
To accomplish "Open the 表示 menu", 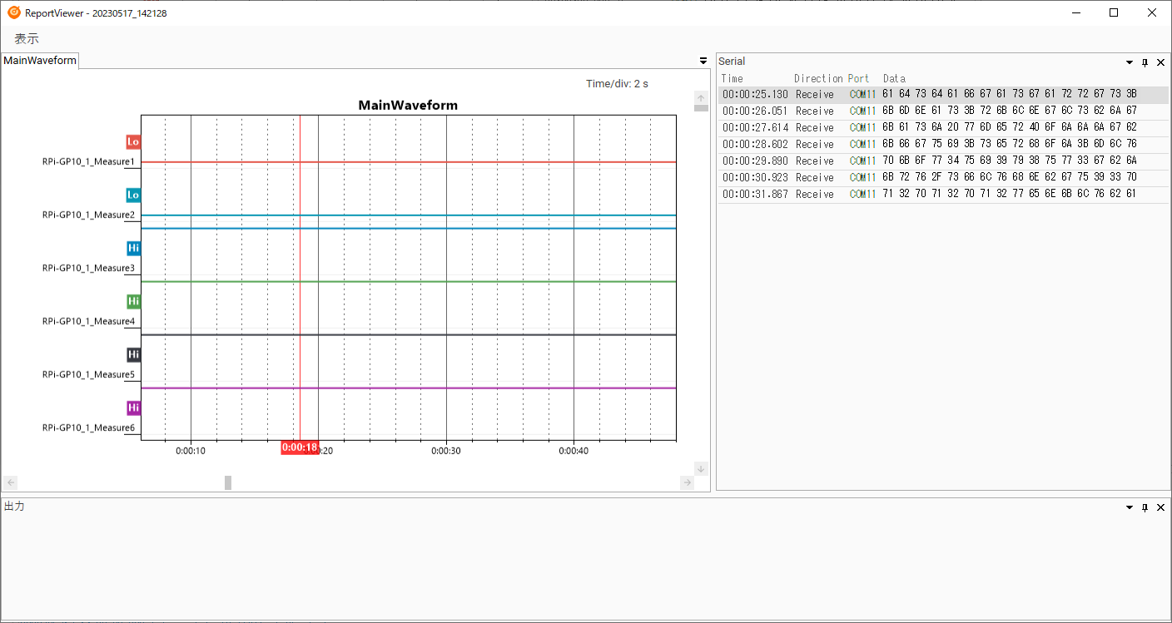I will coord(27,38).
